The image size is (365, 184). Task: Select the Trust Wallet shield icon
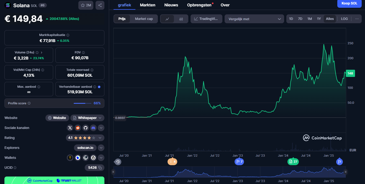78,158
